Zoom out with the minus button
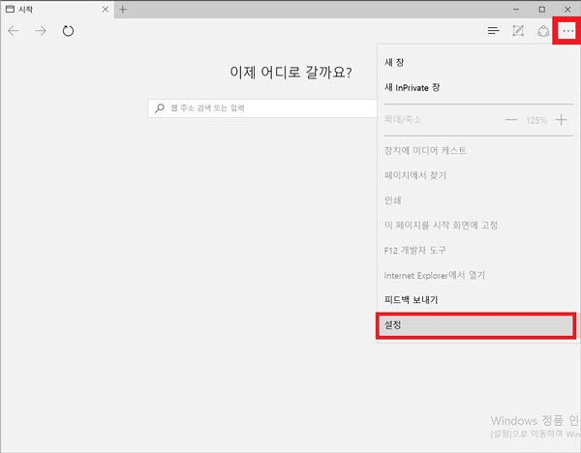The width and height of the screenshot is (581, 453). click(x=511, y=120)
